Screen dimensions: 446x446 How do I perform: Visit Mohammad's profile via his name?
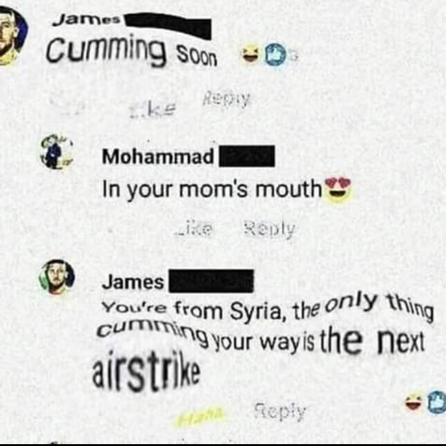click(x=158, y=157)
